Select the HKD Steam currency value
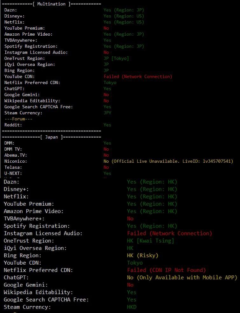240x313 pixels. [x=132, y=307]
